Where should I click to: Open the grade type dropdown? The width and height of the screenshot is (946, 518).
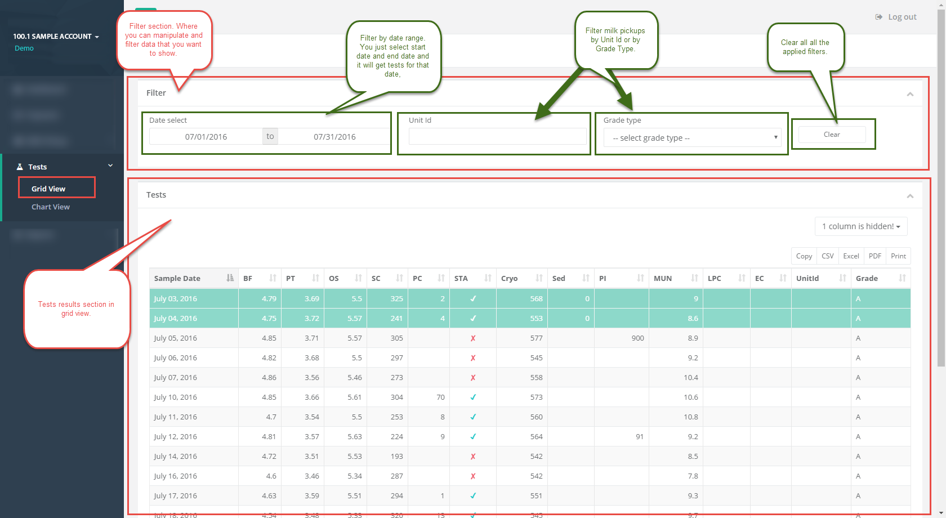pyautogui.click(x=692, y=137)
